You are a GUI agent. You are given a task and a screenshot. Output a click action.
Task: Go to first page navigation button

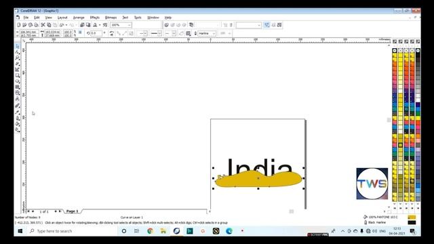tap(28, 211)
